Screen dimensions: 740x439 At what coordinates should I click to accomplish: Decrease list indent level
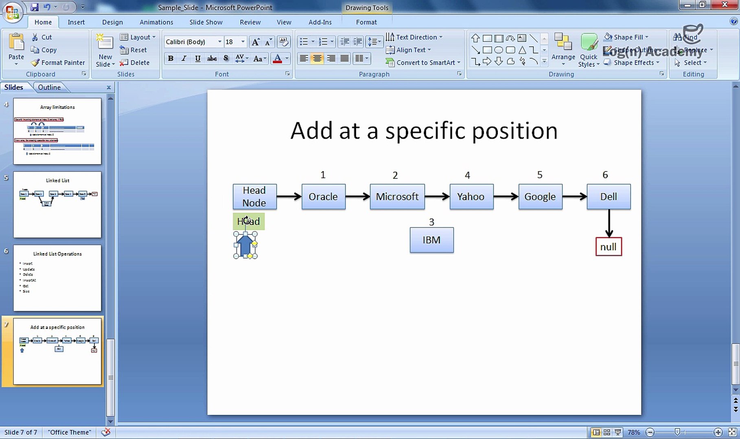[x=345, y=41]
